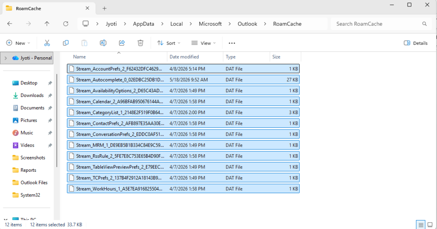
Task: Open Reports folder in navigation pane
Action: (x=28, y=170)
